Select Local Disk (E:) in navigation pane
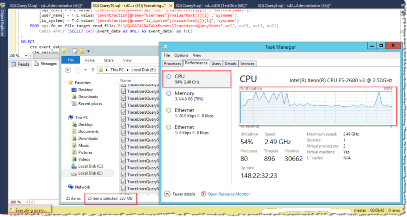407x217 pixels. 87,173
